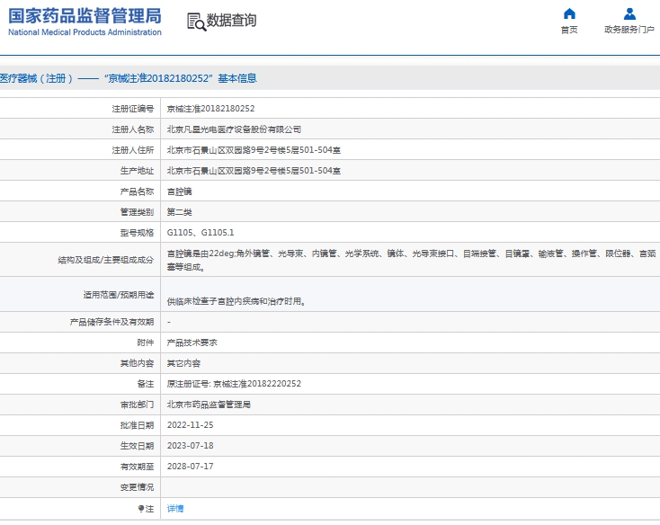Click the intended use 供临床检查子宫腔内疾病 text
The height and width of the screenshot is (525, 660).
(x=236, y=301)
